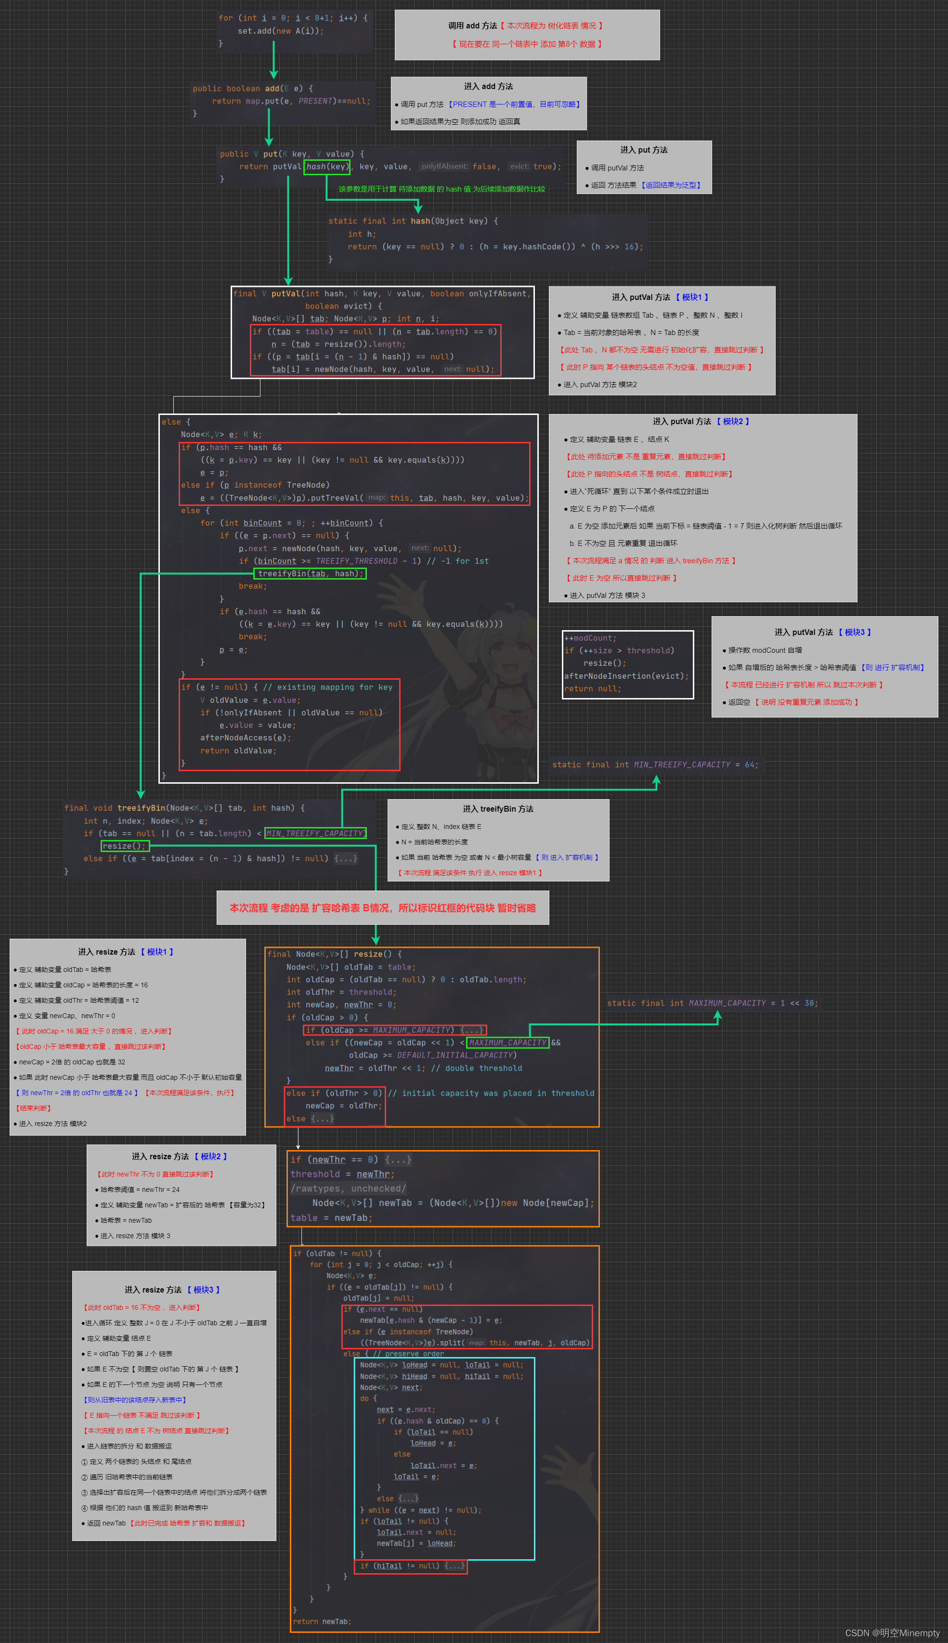This screenshot has width=948, height=1643.
Task: Click 'for (int j = 0; j < oldCap; ++j) {' line
Action: click(381, 1264)
